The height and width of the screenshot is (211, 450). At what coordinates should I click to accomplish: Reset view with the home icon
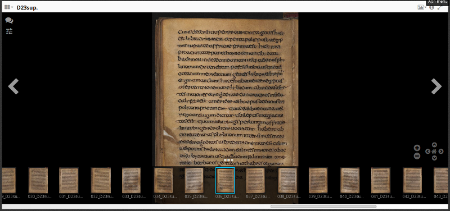pyautogui.click(x=434, y=151)
